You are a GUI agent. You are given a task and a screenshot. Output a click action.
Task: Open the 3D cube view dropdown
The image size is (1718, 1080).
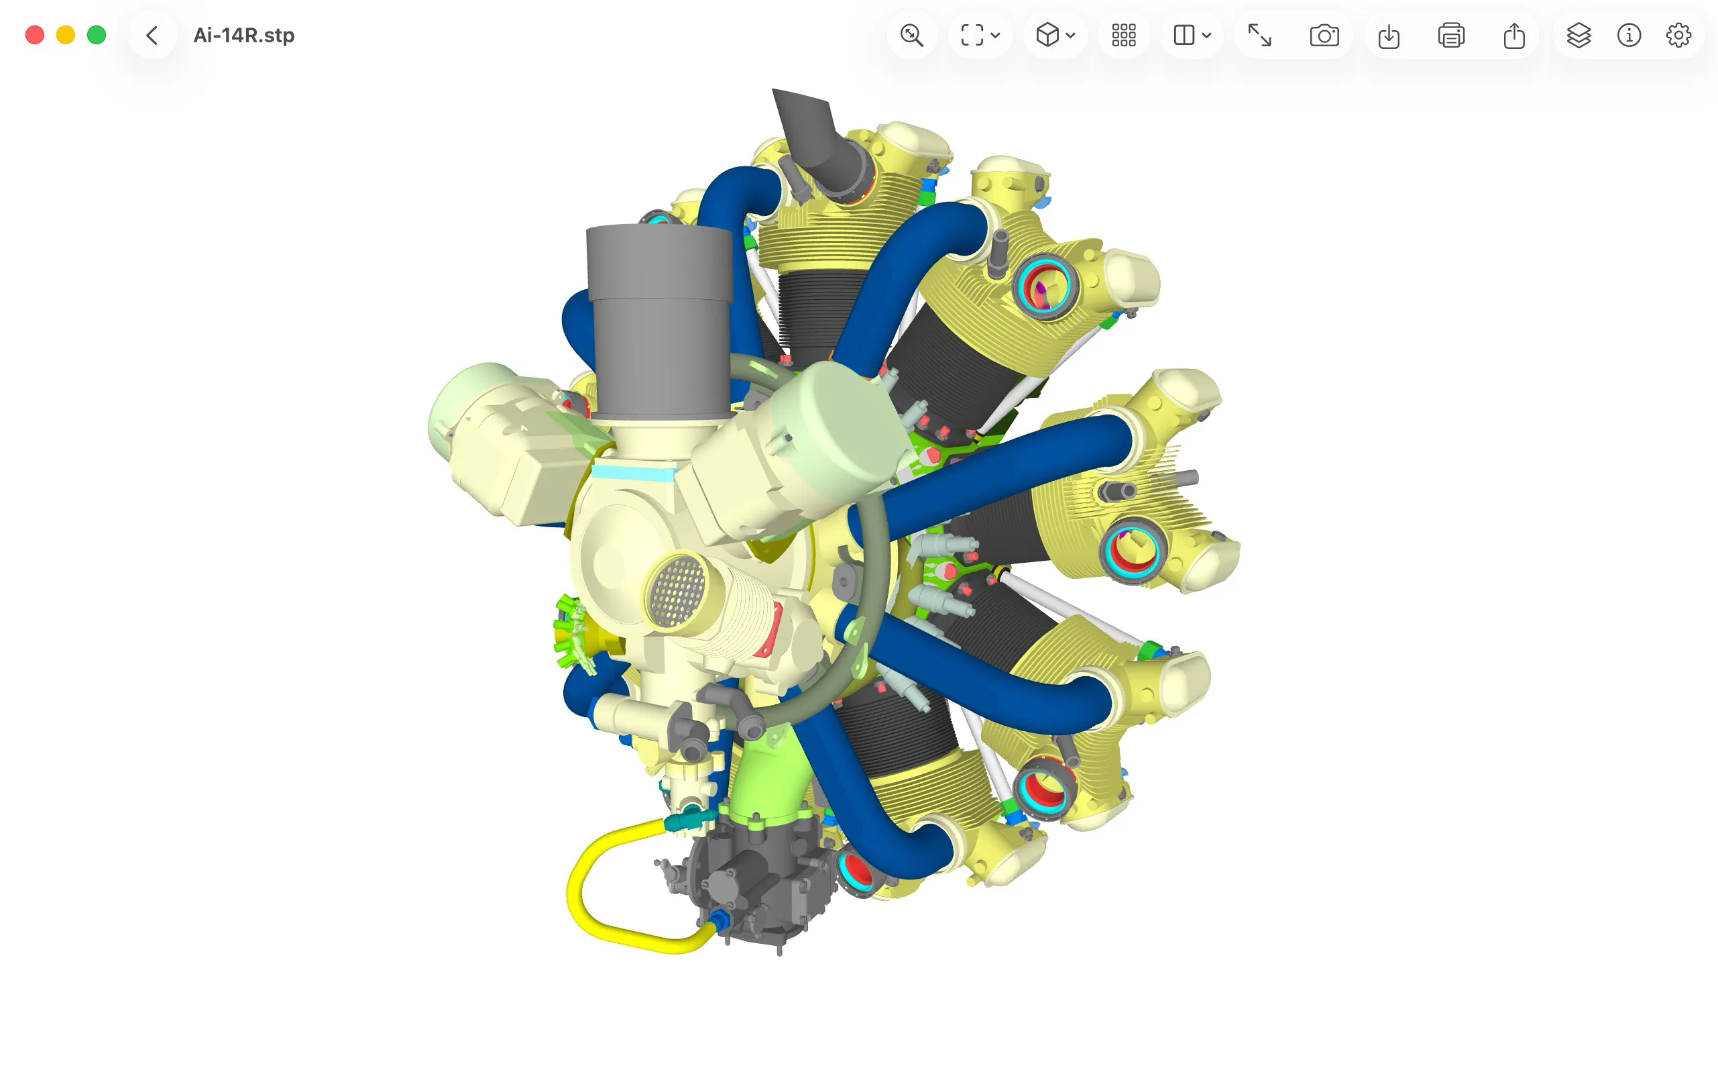[1055, 35]
